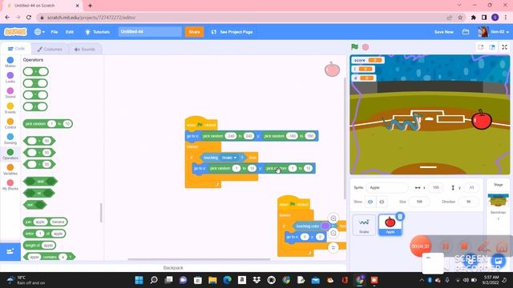
Task: Reset workspace zoom to default
Action: pyautogui.click(x=333, y=247)
